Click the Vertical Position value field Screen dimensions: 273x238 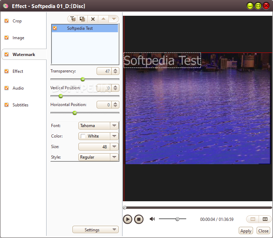pos(104,88)
